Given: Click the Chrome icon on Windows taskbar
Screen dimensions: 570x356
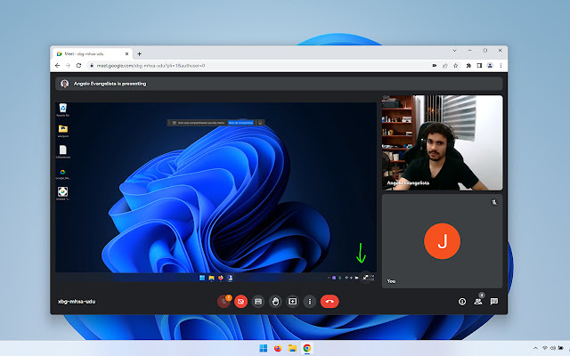Looking at the screenshot, I should [306, 348].
